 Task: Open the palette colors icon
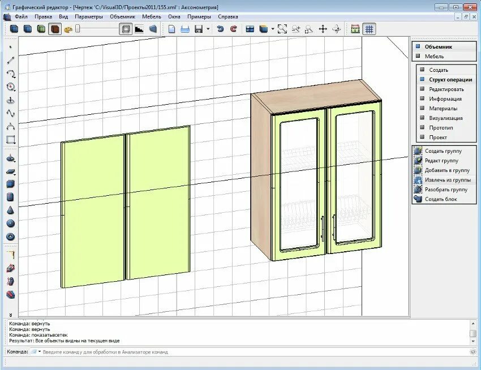coord(68,29)
